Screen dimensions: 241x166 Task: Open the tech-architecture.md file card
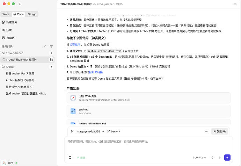pyautogui.click(x=148, y=122)
